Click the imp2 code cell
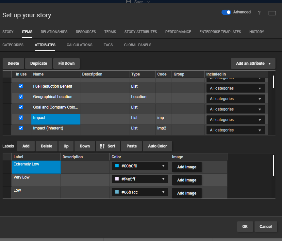 (x=163, y=130)
